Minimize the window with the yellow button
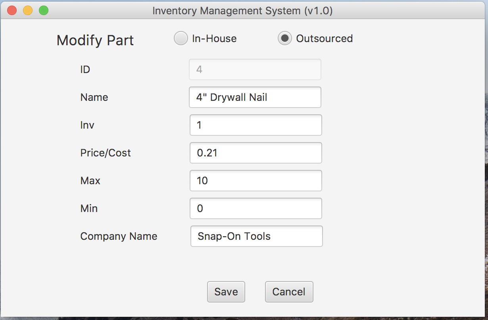This screenshot has width=488, height=320. [x=28, y=11]
